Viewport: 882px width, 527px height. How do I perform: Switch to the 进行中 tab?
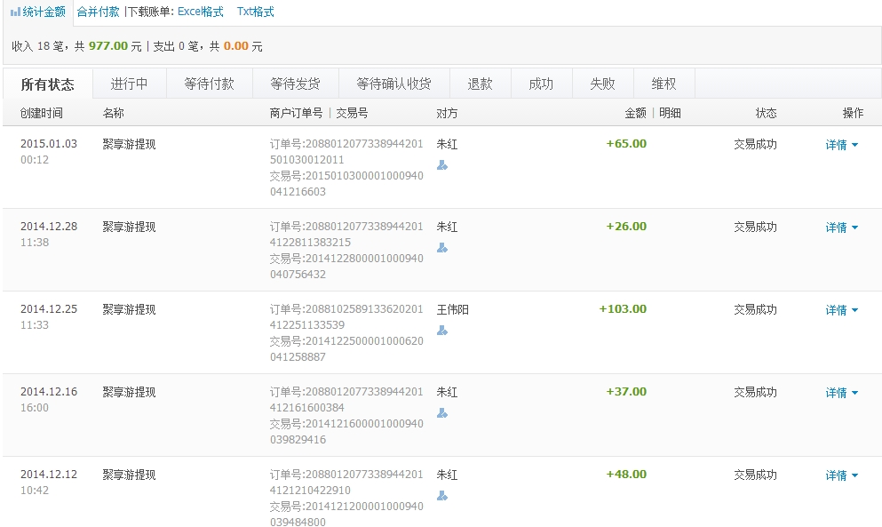[x=129, y=84]
